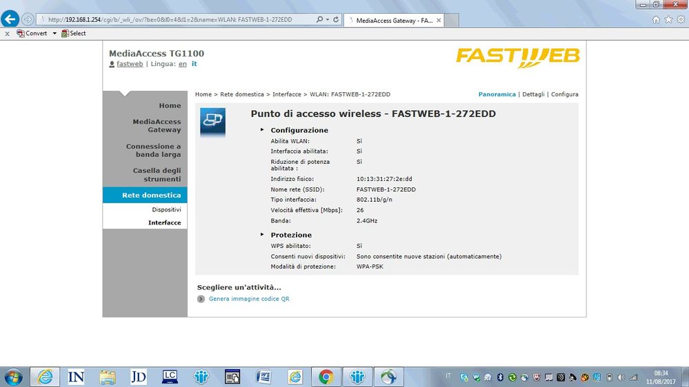Image resolution: width=689 pixels, height=387 pixels.
Task: Click the arrow bullet beside Genera immagine
Action: point(201,300)
